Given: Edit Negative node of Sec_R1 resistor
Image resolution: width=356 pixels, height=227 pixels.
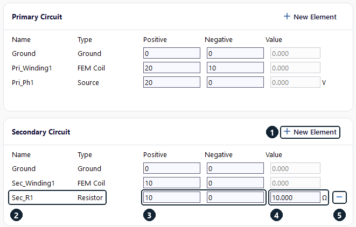Looking at the screenshot, I should point(235,197).
